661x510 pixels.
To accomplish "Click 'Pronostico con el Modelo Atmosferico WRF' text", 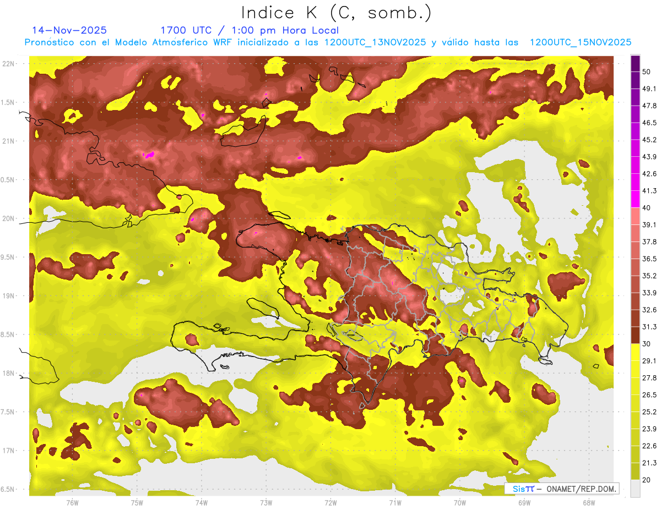I will pos(130,42).
